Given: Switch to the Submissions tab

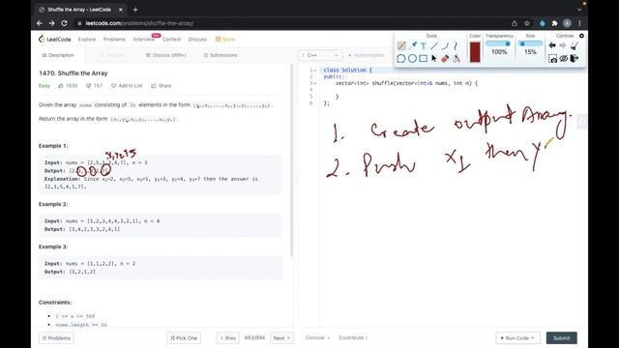Looking at the screenshot, I should point(221,55).
